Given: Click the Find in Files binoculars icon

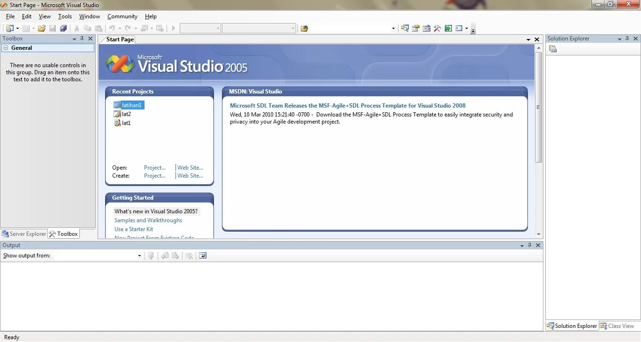Looking at the screenshot, I should 304,28.
